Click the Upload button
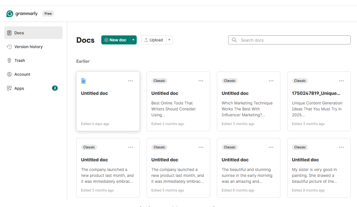The height and width of the screenshot is (207, 357). [153, 40]
